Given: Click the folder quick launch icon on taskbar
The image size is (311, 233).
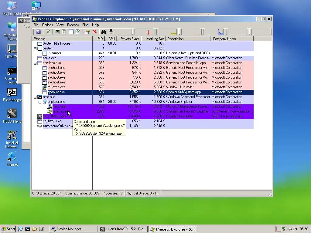Looking at the screenshot, I should pos(35,229).
